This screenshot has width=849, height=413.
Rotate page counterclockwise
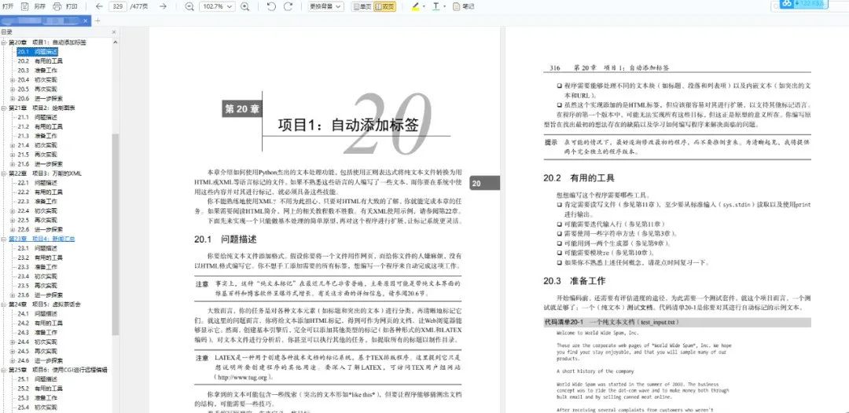click(x=272, y=6)
